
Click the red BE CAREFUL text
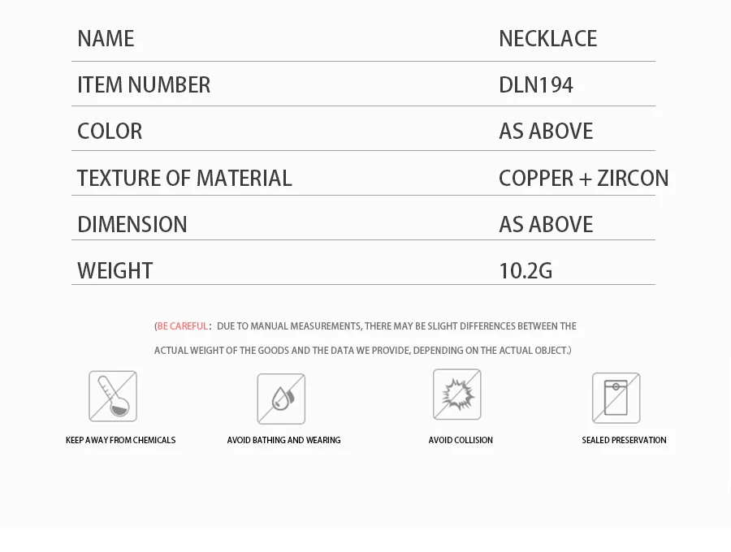click(182, 326)
